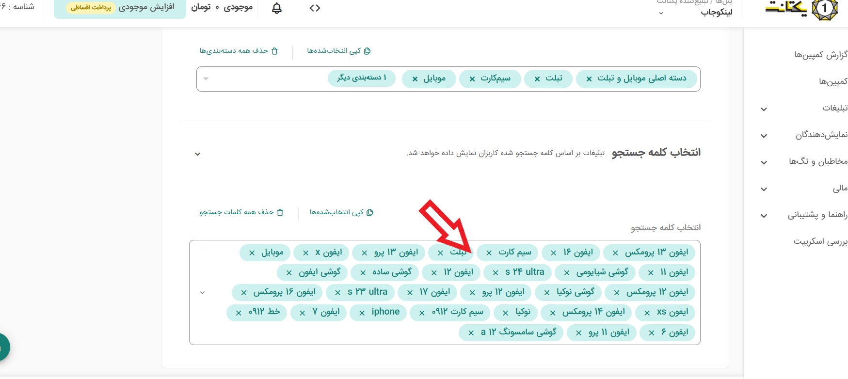This screenshot has height=379, width=848.
Task: Expand the search keyword list dropdown
Action: 203,293
